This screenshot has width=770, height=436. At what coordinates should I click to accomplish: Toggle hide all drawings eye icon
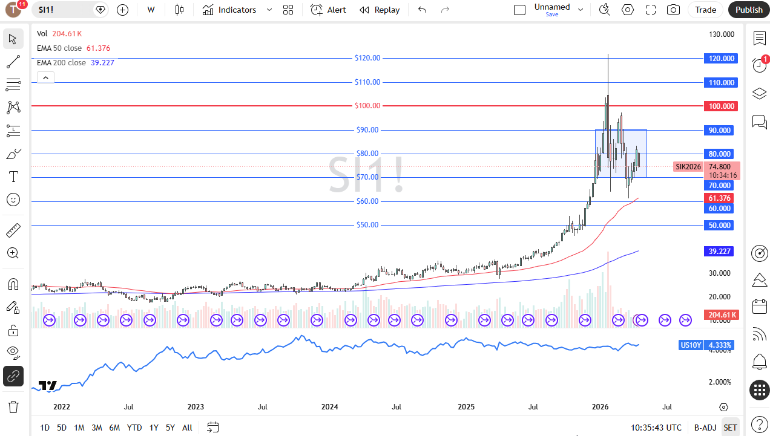point(13,353)
